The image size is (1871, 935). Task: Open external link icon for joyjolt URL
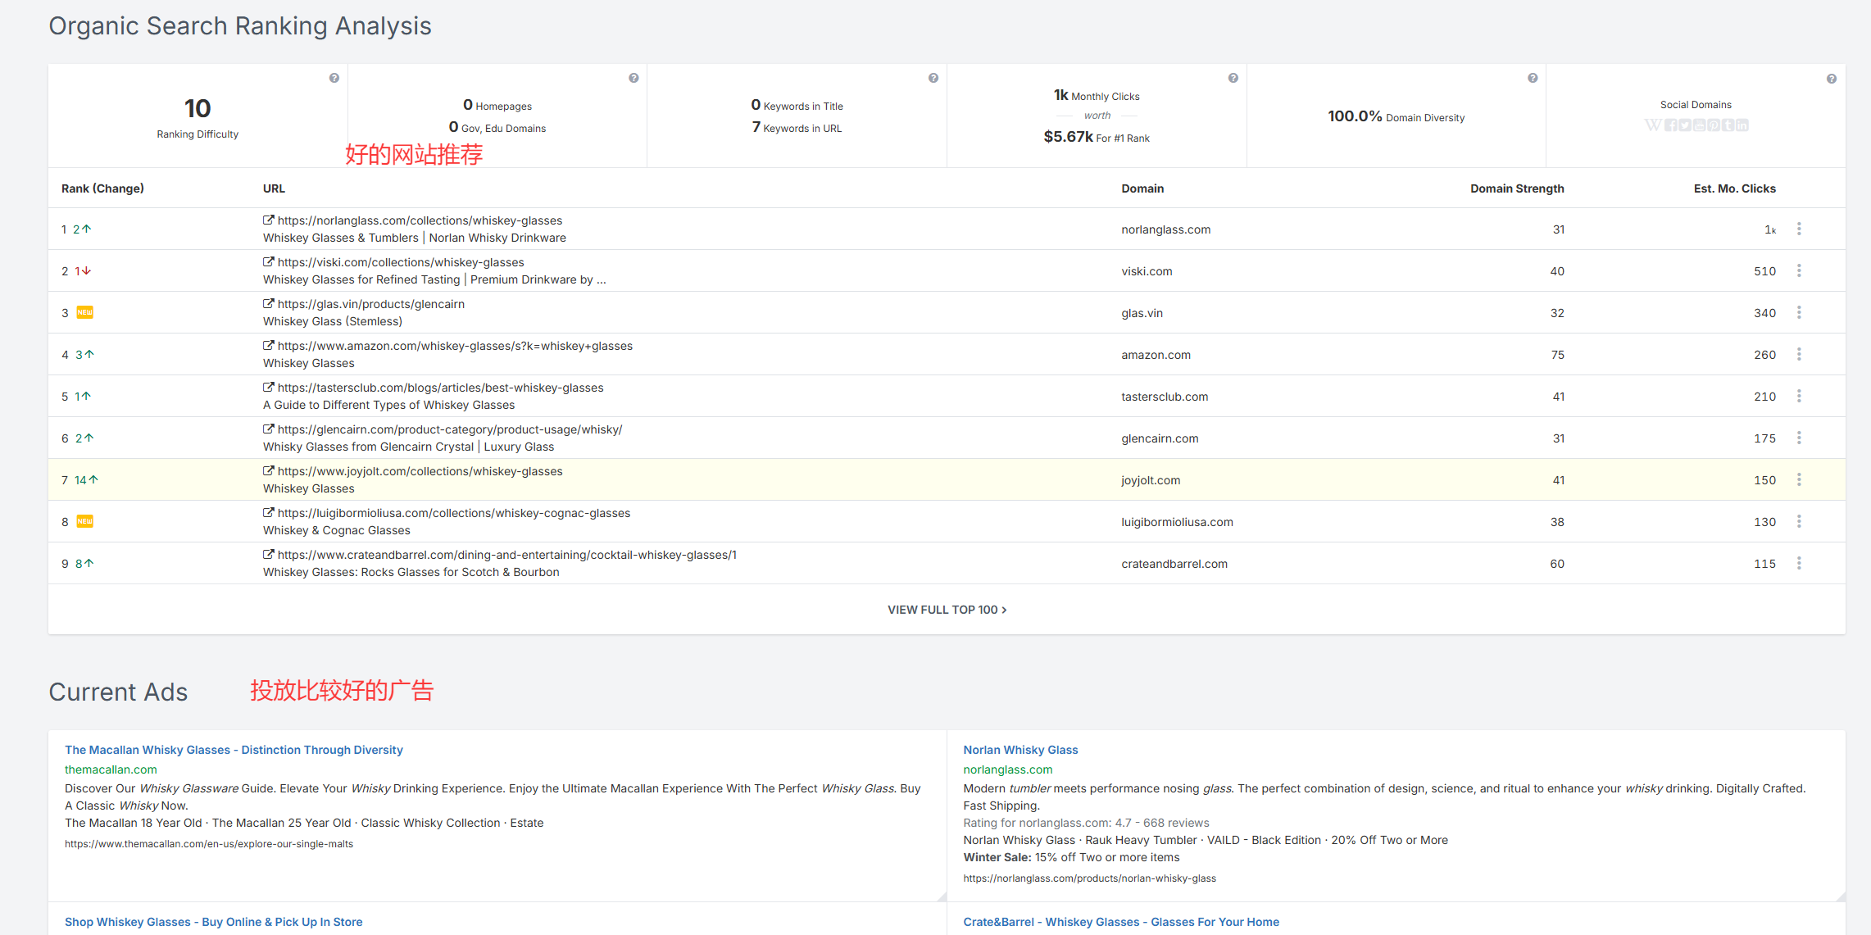coord(268,470)
